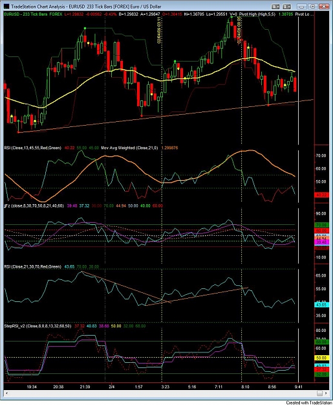Click the 3:23 time label

[166, 387]
